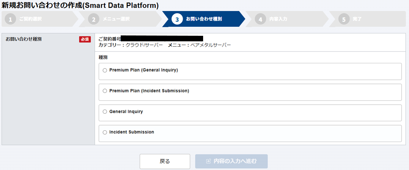Jump to the 内容入力 step label
The height and width of the screenshot is (170, 409).
[x=278, y=19]
